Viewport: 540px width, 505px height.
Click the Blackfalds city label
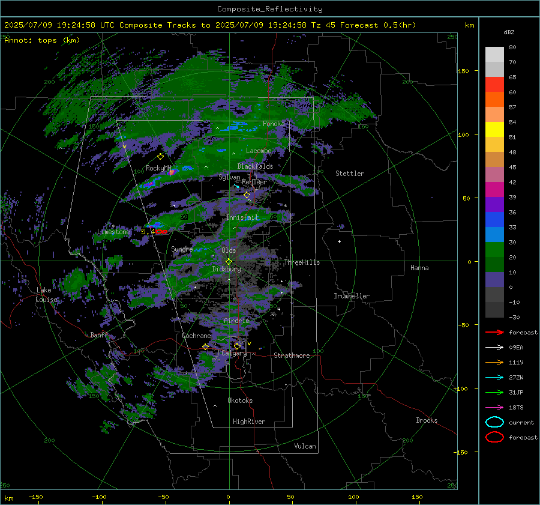coord(255,166)
